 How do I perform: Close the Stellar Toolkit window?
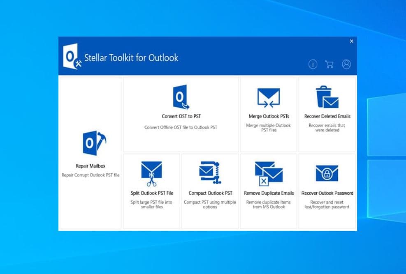point(351,41)
